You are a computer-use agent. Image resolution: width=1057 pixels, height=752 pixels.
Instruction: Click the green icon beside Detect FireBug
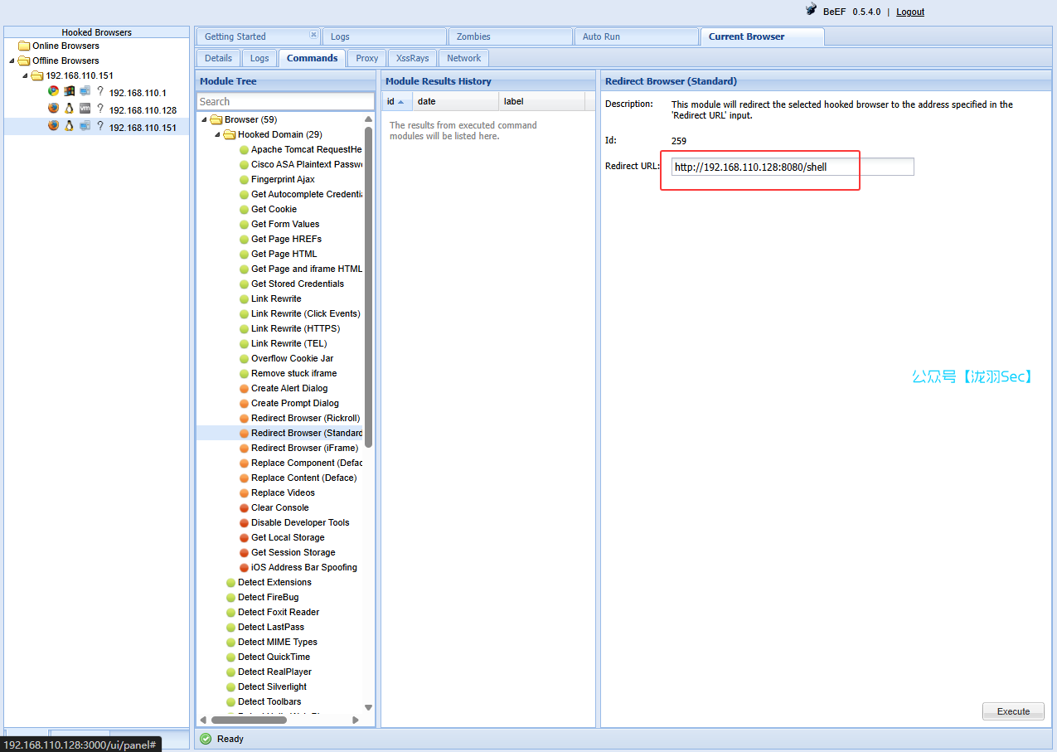(230, 598)
